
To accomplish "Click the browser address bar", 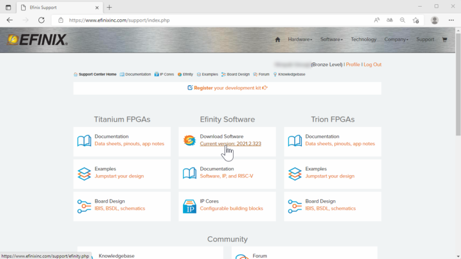I will point(210,20).
